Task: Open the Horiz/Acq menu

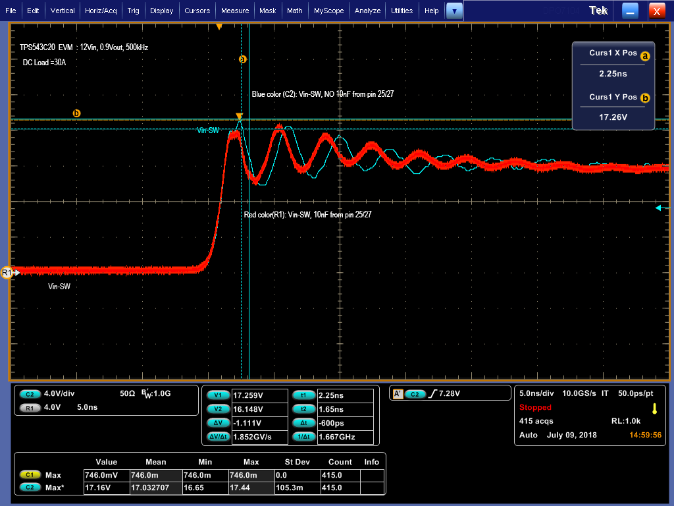Action: 101,11
